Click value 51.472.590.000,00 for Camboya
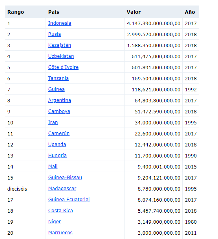Viewport: 218px width, 239px height. pyautogui.click(x=158, y=112)
